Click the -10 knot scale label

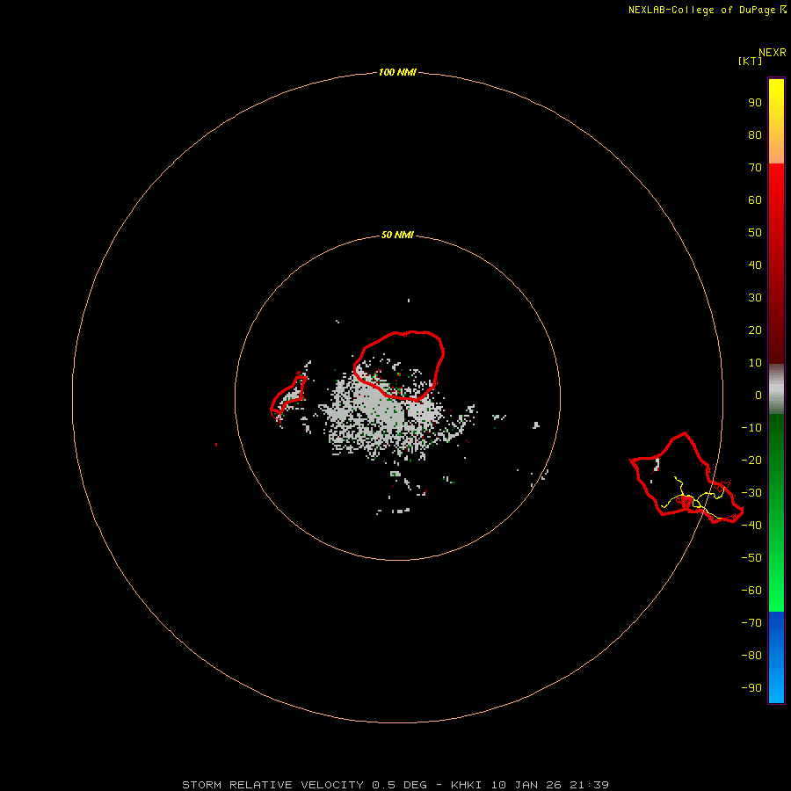coord(751,428)
